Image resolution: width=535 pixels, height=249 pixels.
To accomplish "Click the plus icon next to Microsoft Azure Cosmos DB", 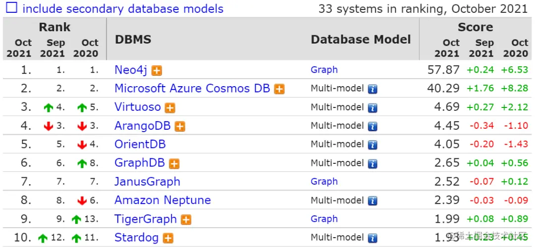I will pos(279,89).
